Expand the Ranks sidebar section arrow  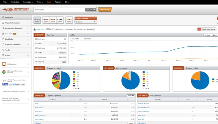[x=28, y=55]
